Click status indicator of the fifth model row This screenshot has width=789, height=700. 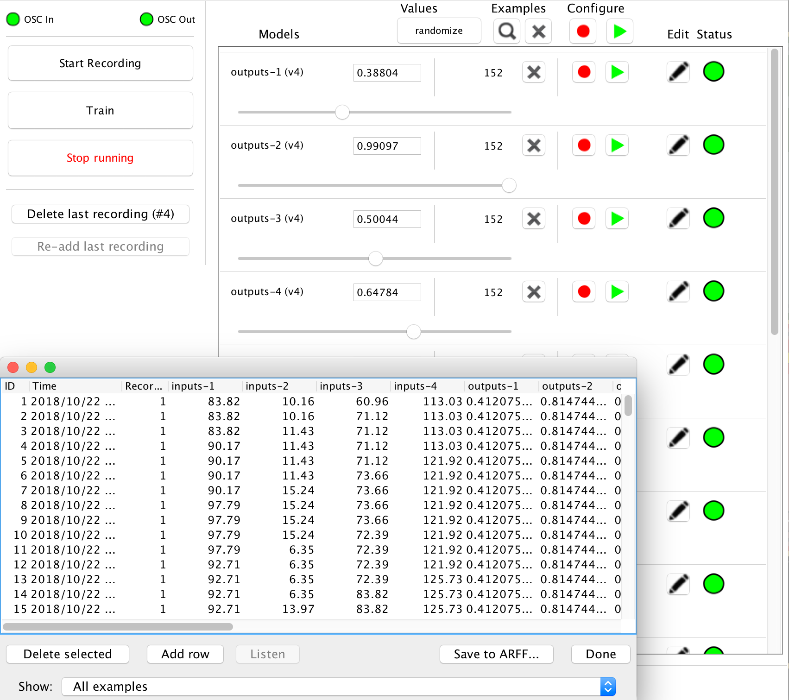pos(713,365)
